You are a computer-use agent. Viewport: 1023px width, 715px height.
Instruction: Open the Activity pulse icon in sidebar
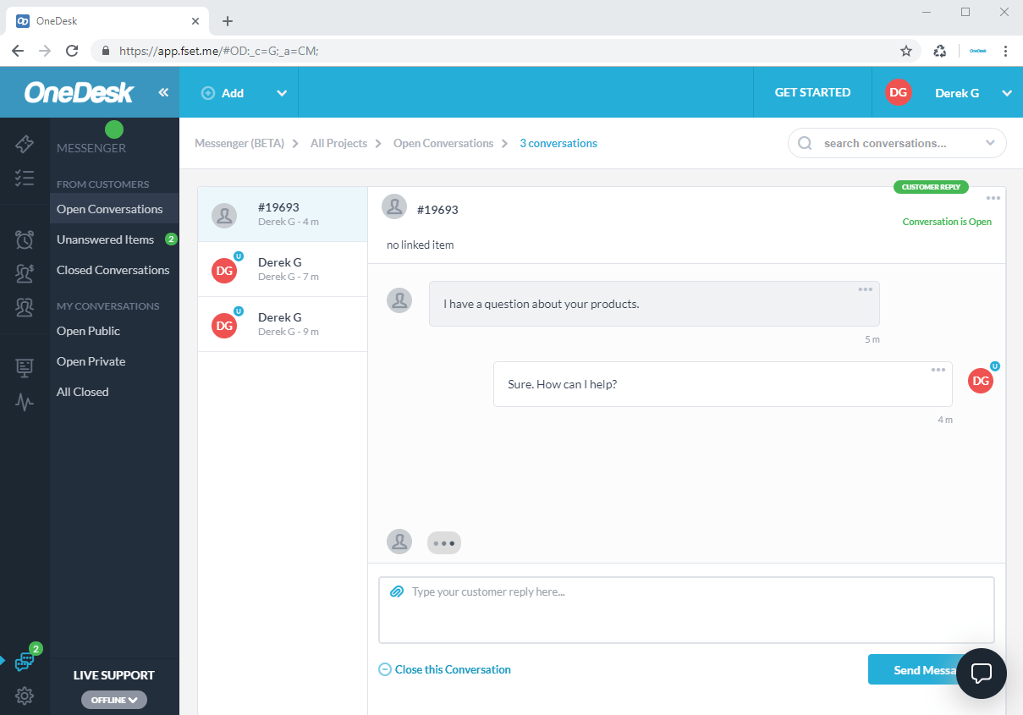click(25, 402)
